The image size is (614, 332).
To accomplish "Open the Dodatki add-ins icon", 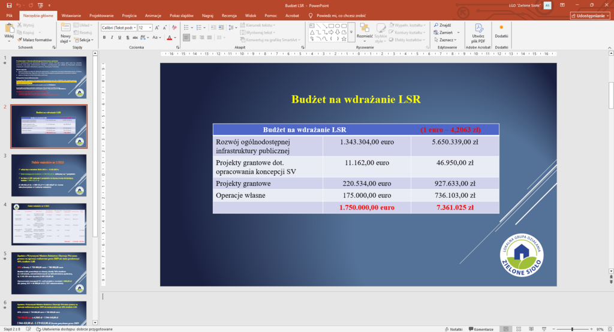I will click(501, 30).
